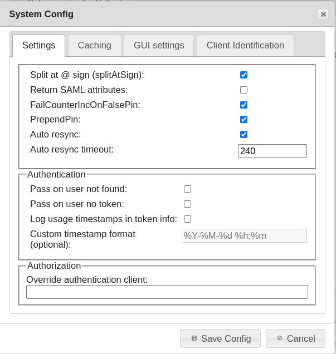Image resolution: width=336 pixels, height=354 pixels.
Task: Close the System Config dialog
Action: [x=323, y=14]
